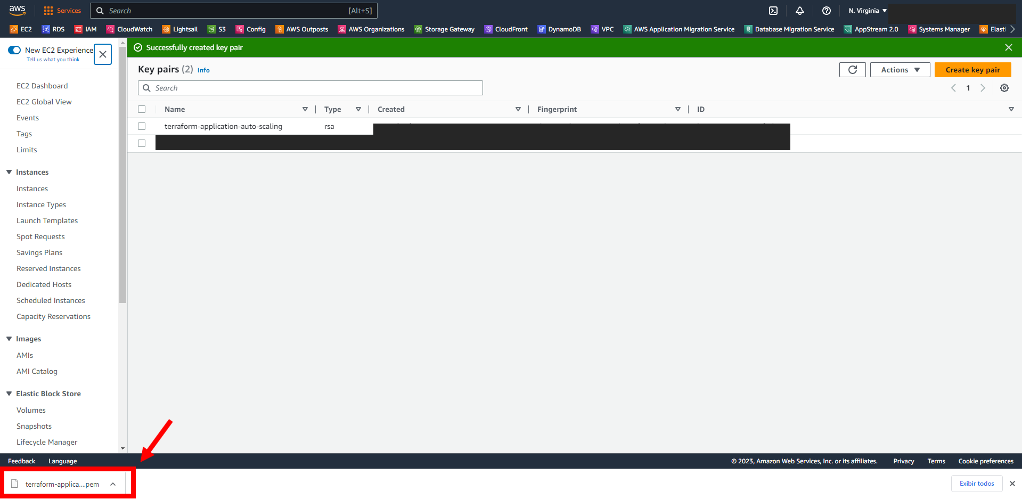The width and height of the screenshot is (1022, 499).
Task: Check the second key pair row
Action: click(x=142, y=143)
